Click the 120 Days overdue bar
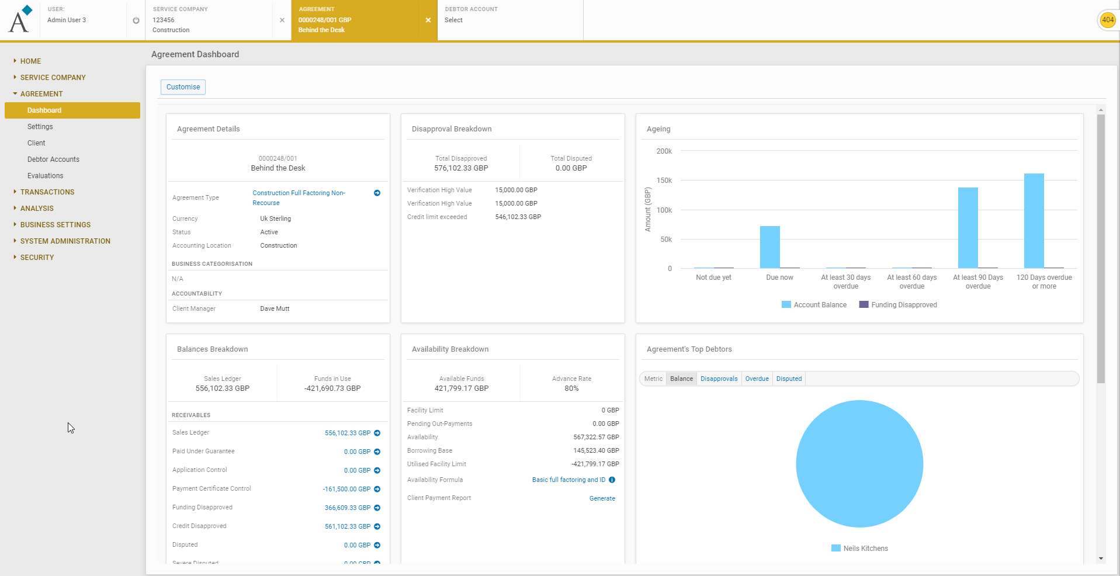 coord(1034,221)
